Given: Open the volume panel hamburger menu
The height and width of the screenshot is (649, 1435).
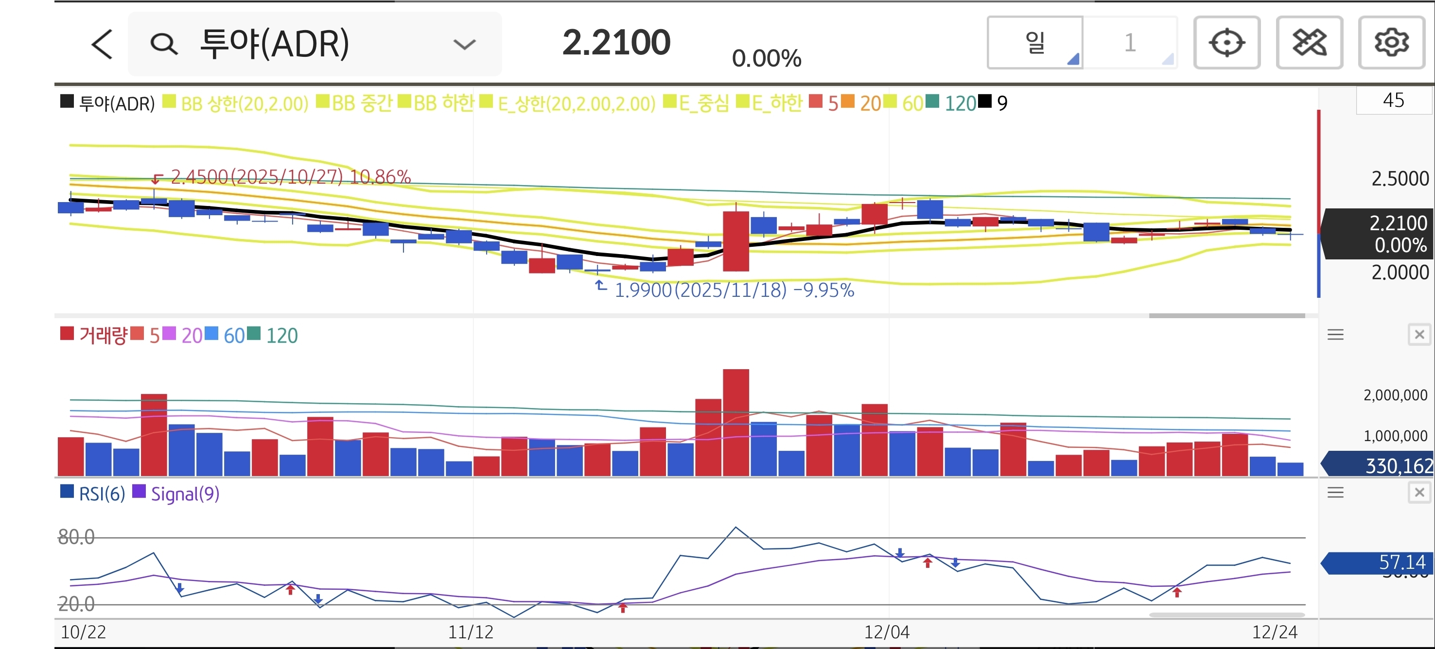Looking at the screenshot, I should tap(1335, 335).
